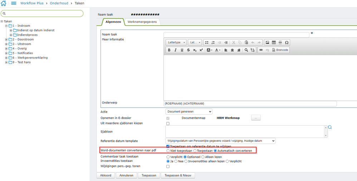Open text color picker dropdown

tap(217, 50)
